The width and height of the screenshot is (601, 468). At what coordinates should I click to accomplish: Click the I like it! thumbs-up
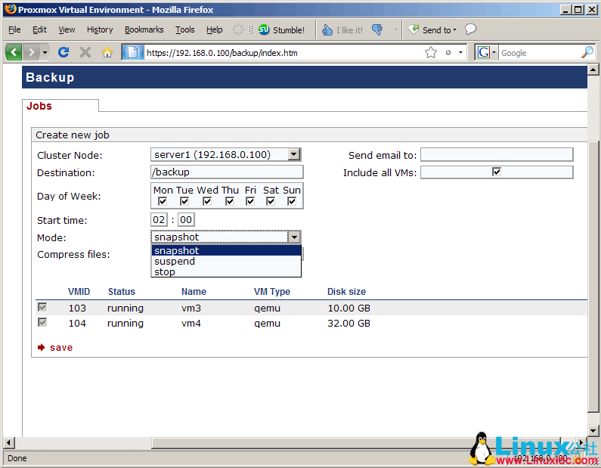(x=342, y=30)
